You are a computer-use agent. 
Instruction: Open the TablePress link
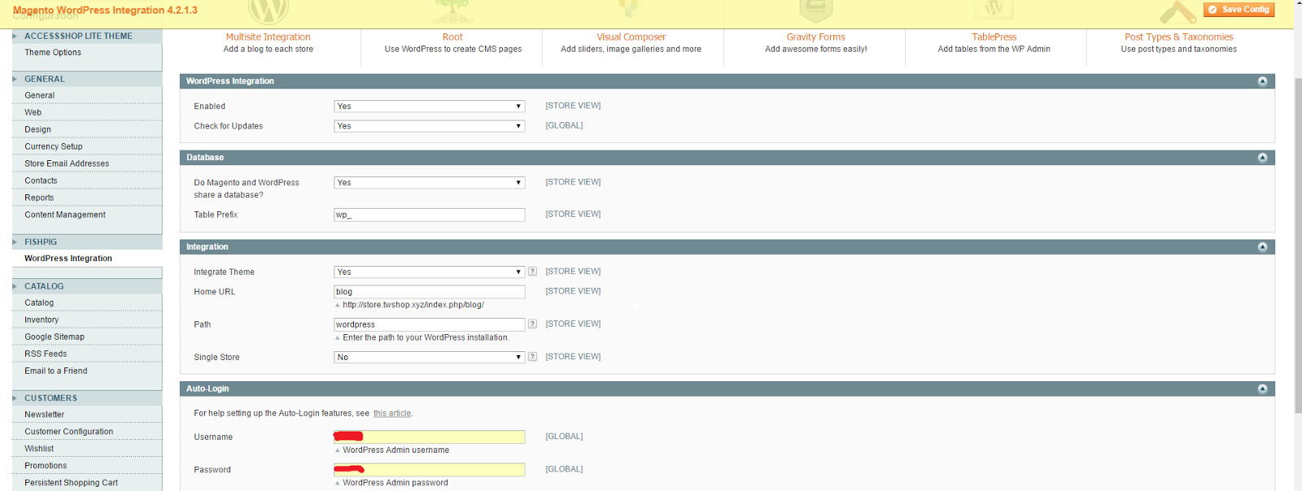[x=994, y=37]
